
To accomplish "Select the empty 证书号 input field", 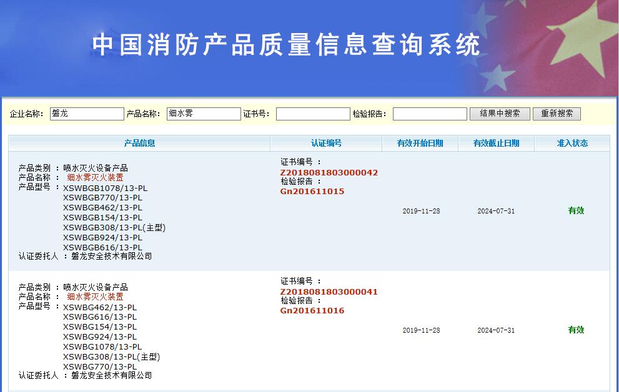I will coord(313,114).
